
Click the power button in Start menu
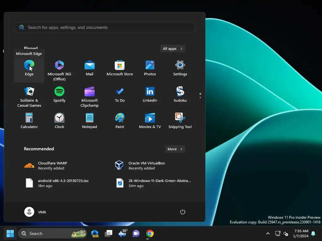[x=183, y=212]
